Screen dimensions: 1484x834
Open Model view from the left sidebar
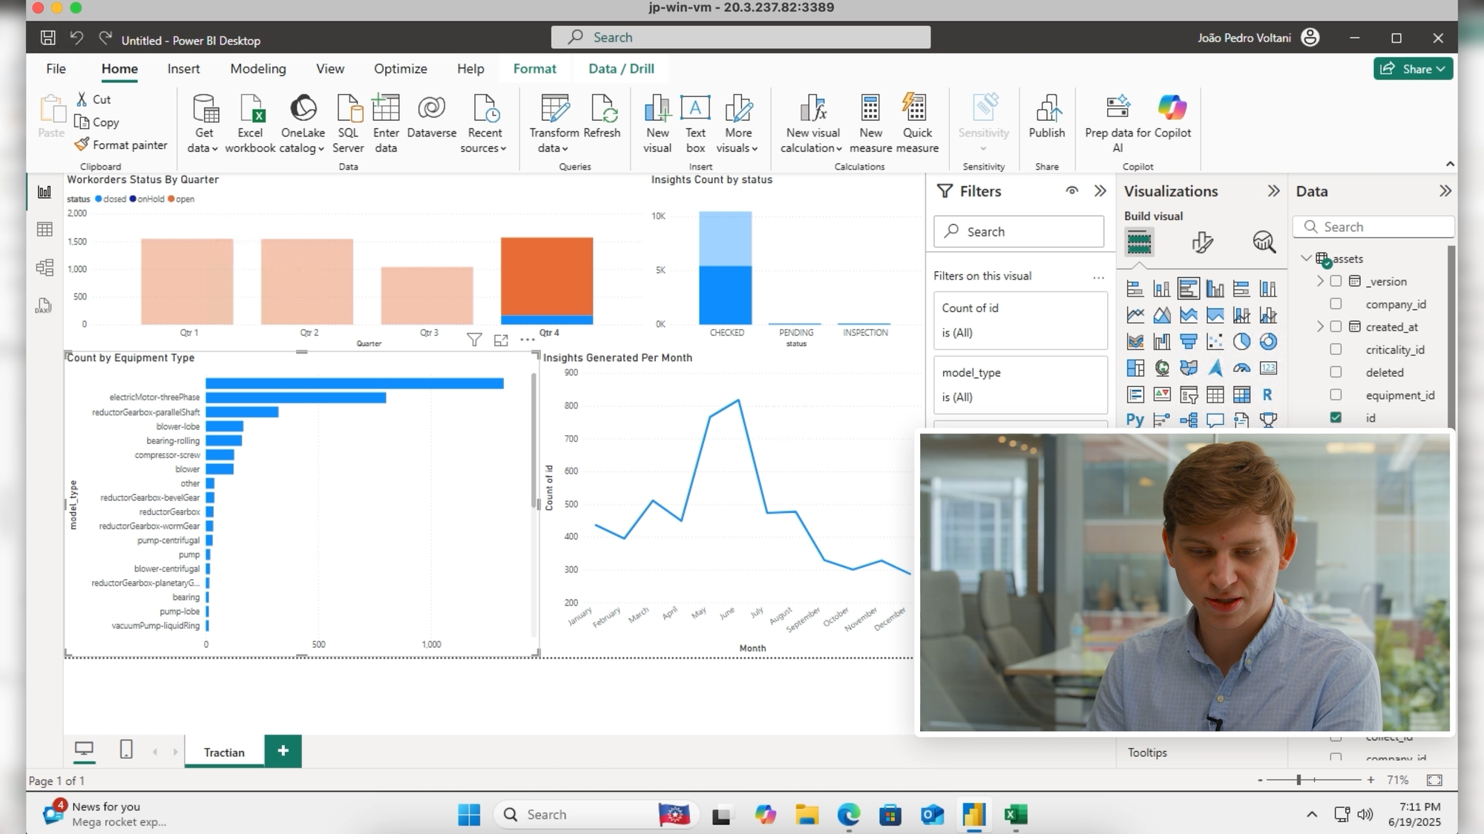coord(45,267)
